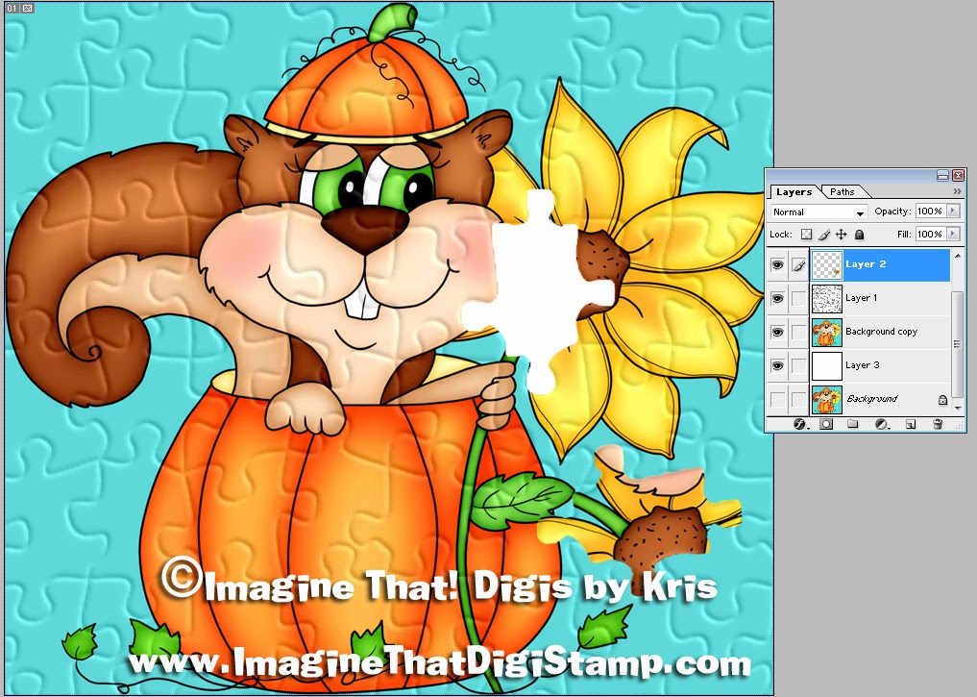Viewport: 977px width, 697px height.
Task: Click the layer list scrollbar thumb
Action: (959, 344)
